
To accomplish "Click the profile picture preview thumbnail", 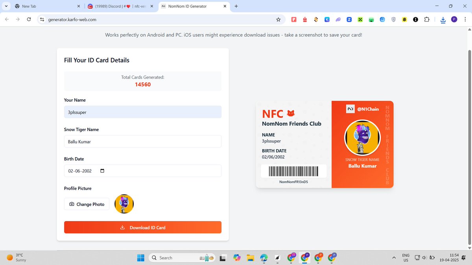I will click(124, 204).
